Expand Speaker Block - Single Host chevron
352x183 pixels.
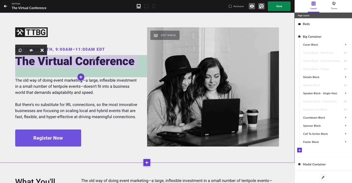(x=345, y=93)
